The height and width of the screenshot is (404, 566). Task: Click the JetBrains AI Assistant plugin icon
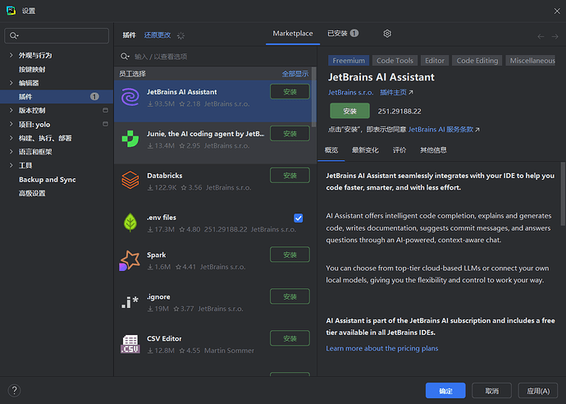pyautogui.click(x=130, y=97)
